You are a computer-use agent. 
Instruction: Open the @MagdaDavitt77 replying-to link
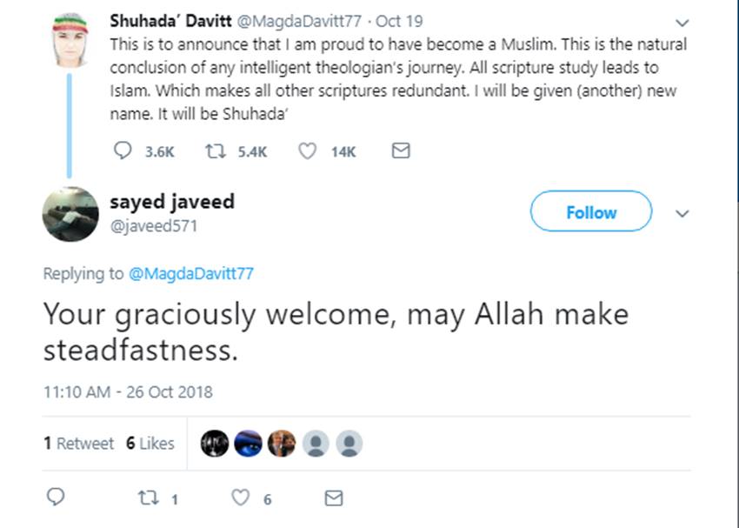tap(190, 273)
